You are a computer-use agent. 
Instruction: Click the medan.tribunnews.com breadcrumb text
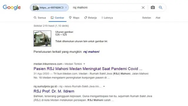tap(48, 64)
